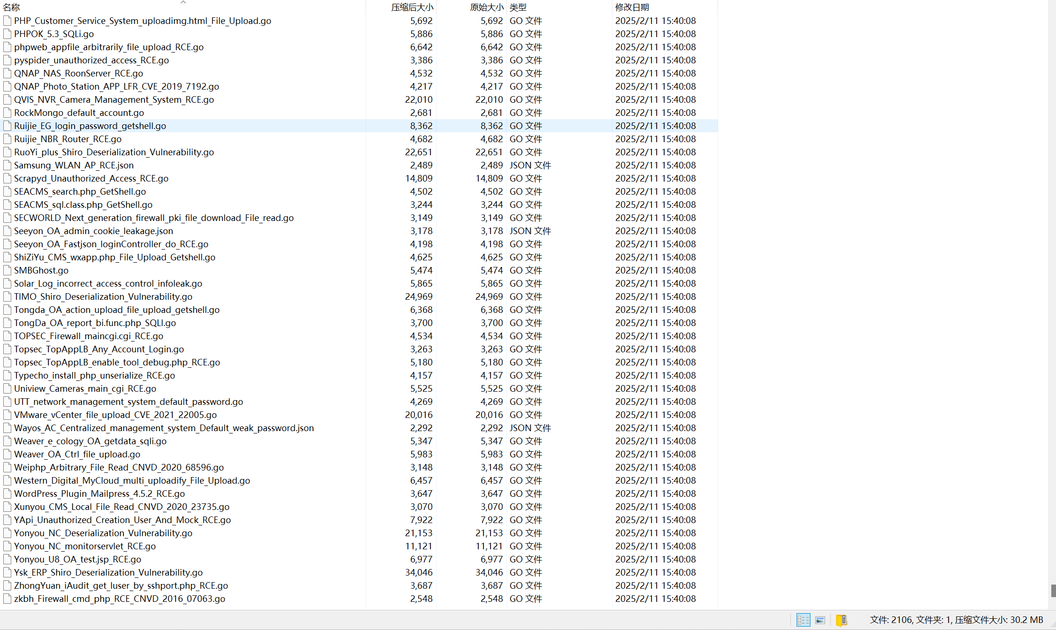Click the vertical scrollbar thumb
This screenshot has height=630, width=1056.
pyautogui.click(x=1053, y=591)
